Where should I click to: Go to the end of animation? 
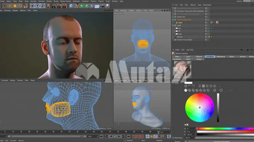coord(128,137)
